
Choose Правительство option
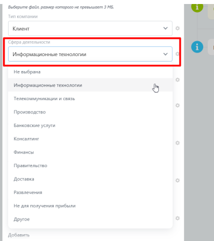90,165
